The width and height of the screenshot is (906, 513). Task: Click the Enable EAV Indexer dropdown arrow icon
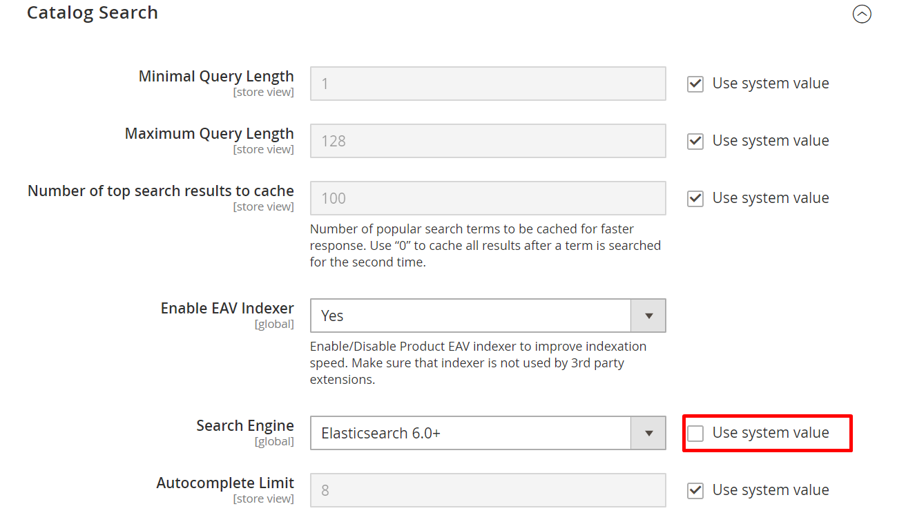(x=648, y=316)
